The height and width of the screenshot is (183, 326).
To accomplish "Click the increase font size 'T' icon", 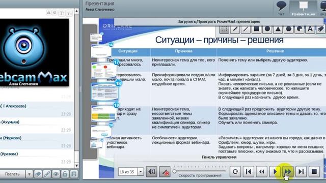I will click(62, 13).
